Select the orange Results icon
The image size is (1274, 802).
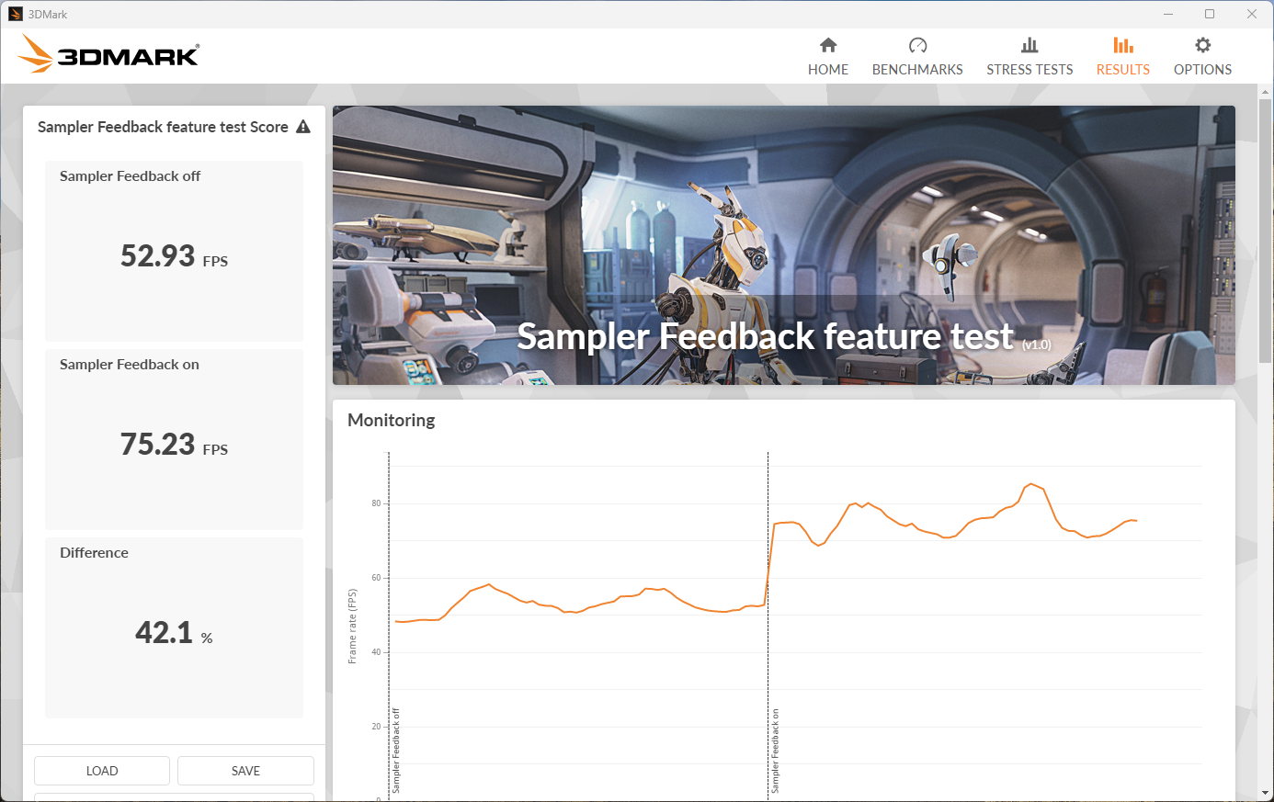(1122, 46)
